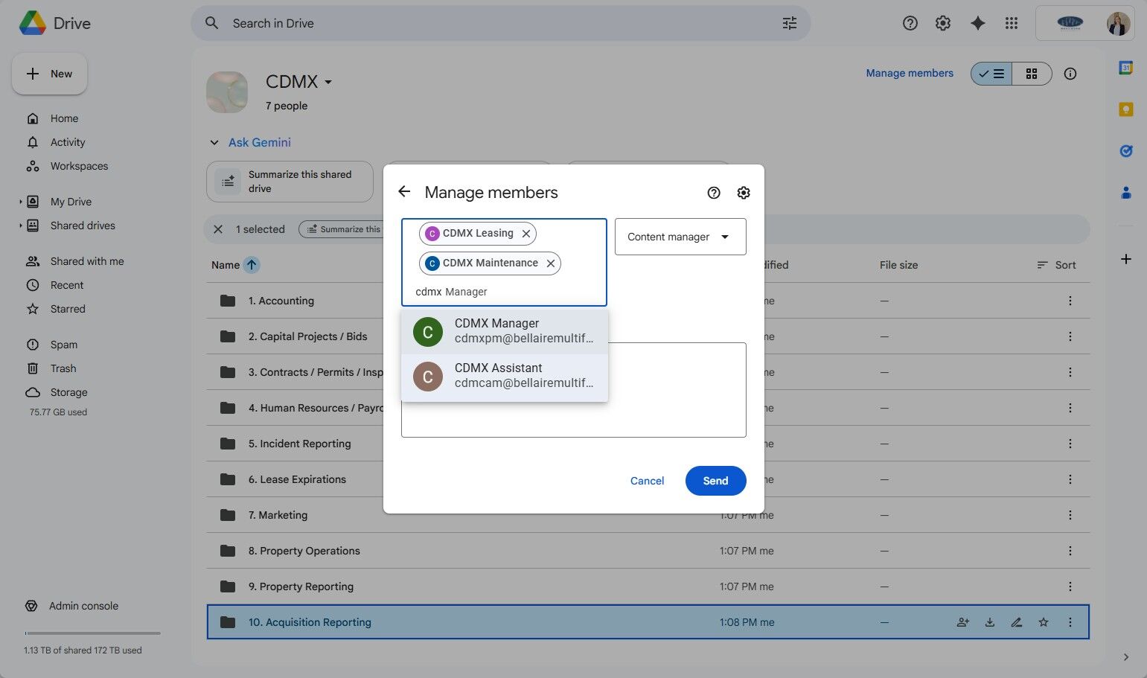Viewport: 1147px width, 678px height.
Task: Select the 8. Property Operations folder
Action: click(648, 551)
